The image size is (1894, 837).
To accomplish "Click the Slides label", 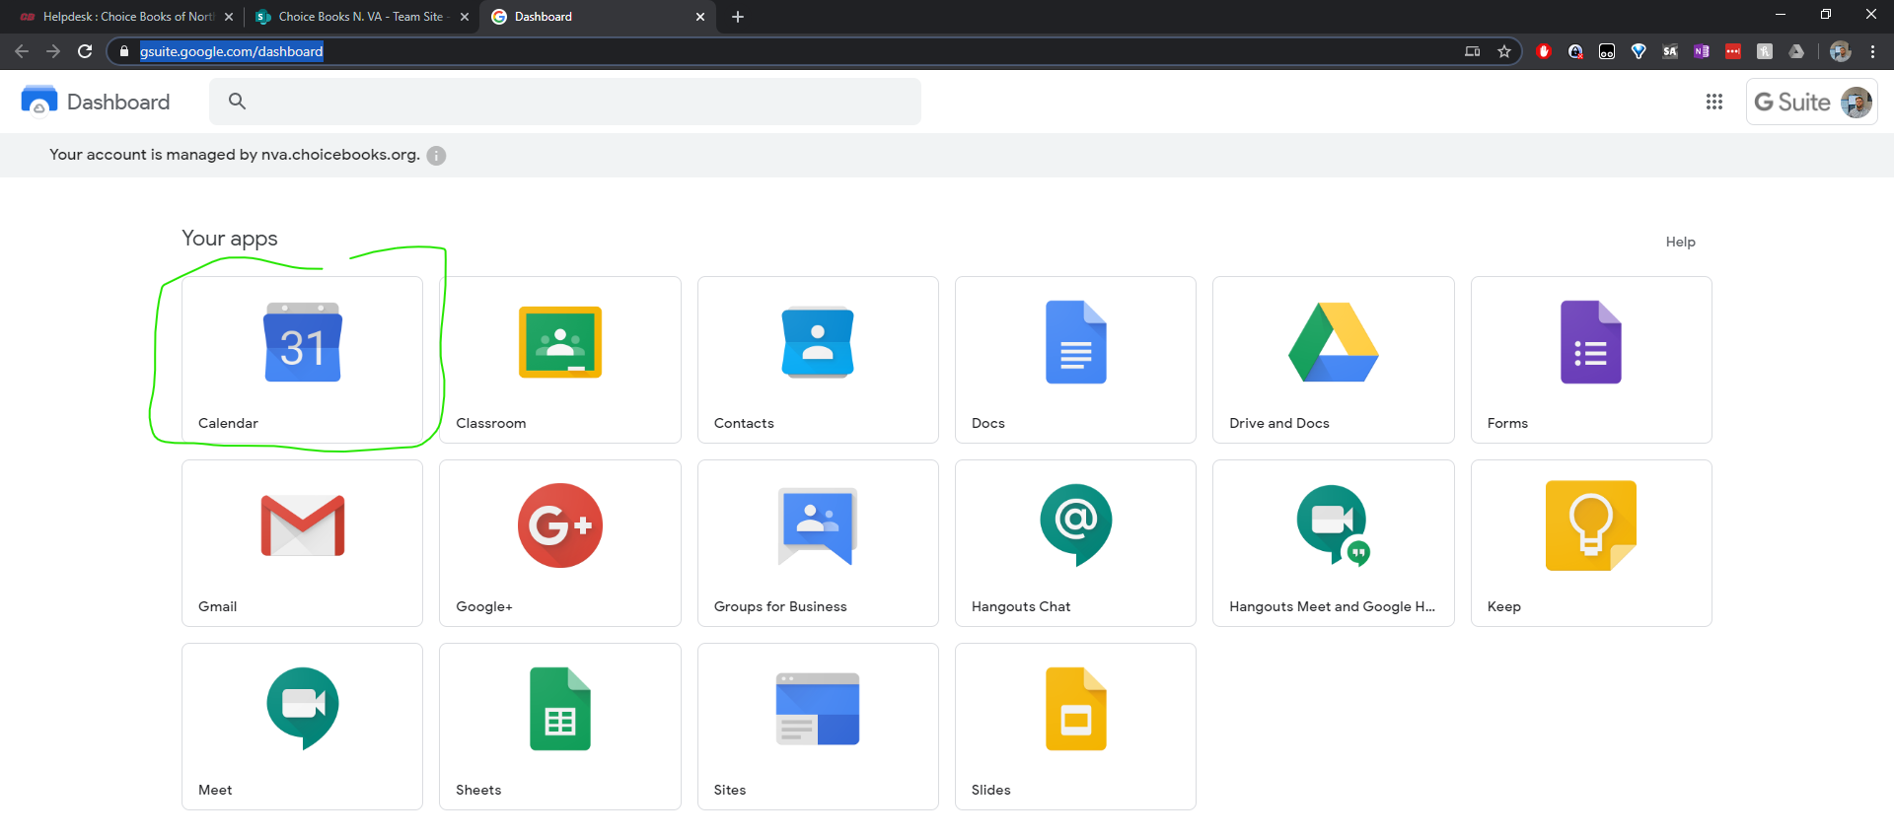I will (990, 790).
